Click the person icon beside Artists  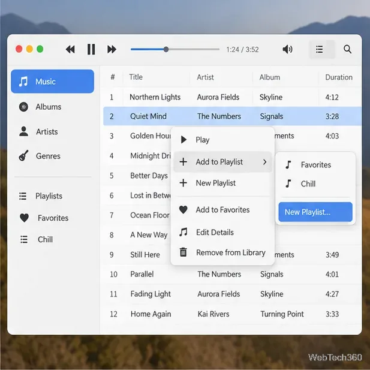23,131
